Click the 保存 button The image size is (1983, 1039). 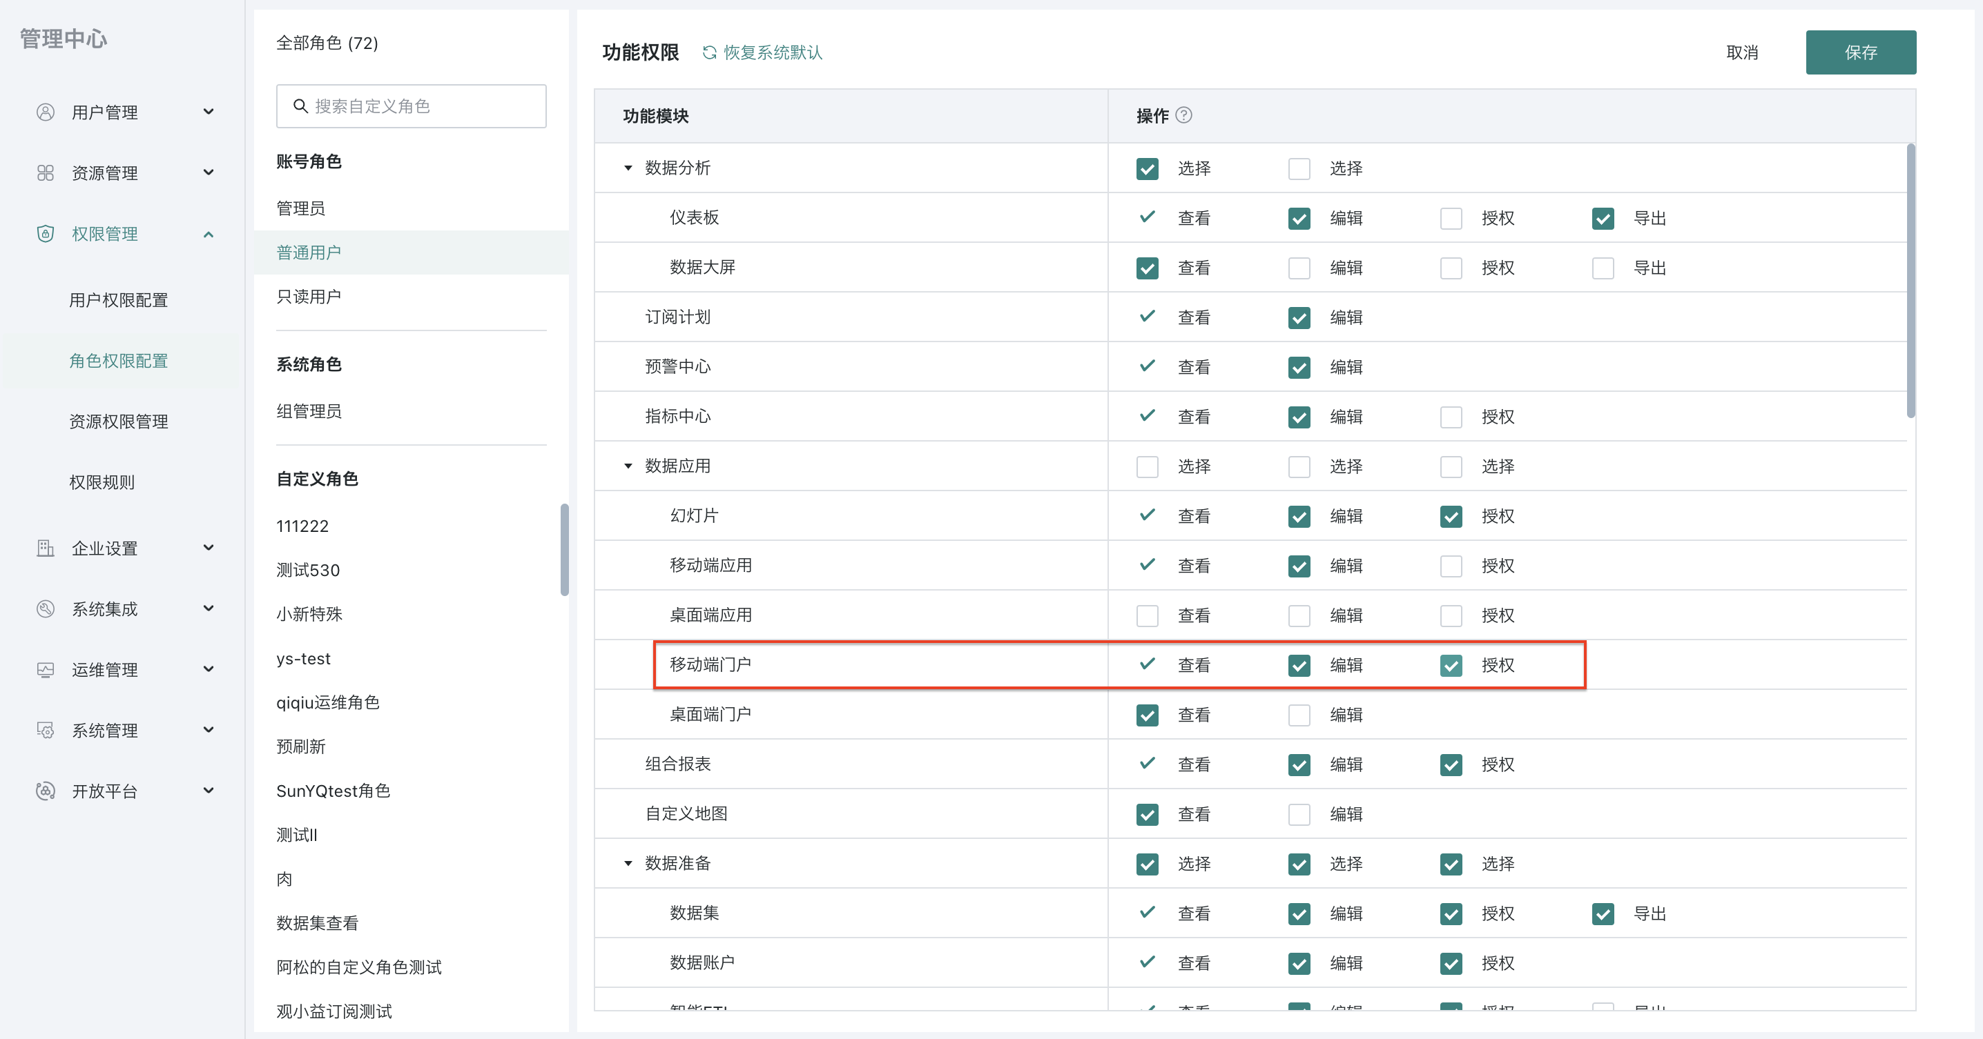pos(1860,52)
